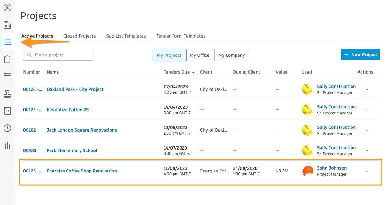Click the Name column header

tap(53, 72)
